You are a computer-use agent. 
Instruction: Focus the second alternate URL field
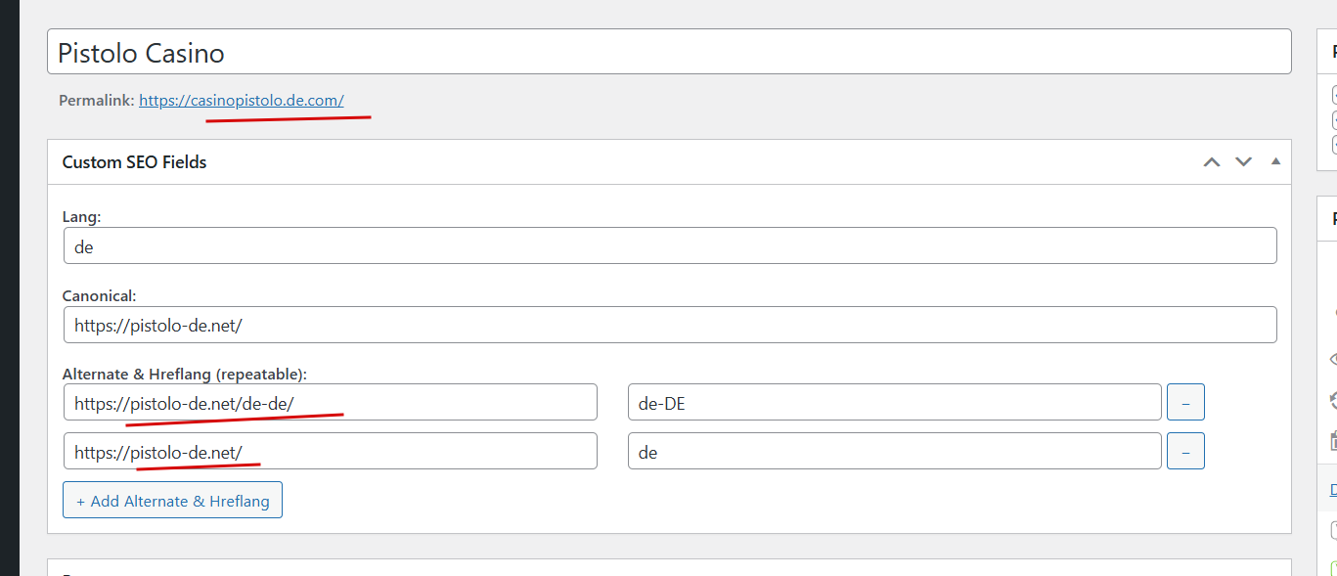coord(330,451)
